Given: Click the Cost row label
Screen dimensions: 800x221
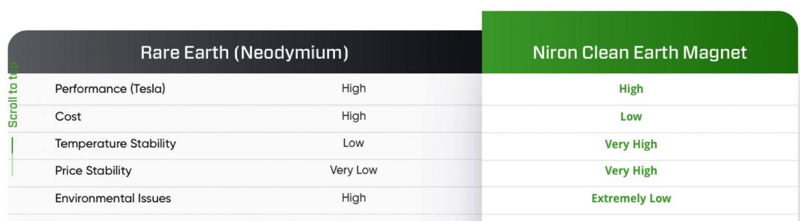Looking at the screenshot, I should point(68,116).
